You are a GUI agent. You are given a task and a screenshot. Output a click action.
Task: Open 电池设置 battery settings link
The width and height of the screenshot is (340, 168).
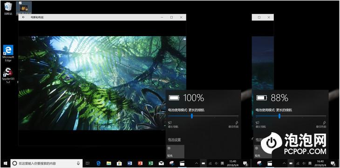[x=174, y=140]
